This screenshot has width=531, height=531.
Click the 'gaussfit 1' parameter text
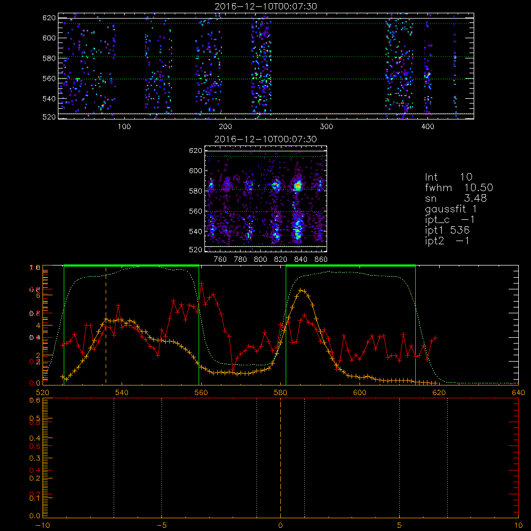451,209
